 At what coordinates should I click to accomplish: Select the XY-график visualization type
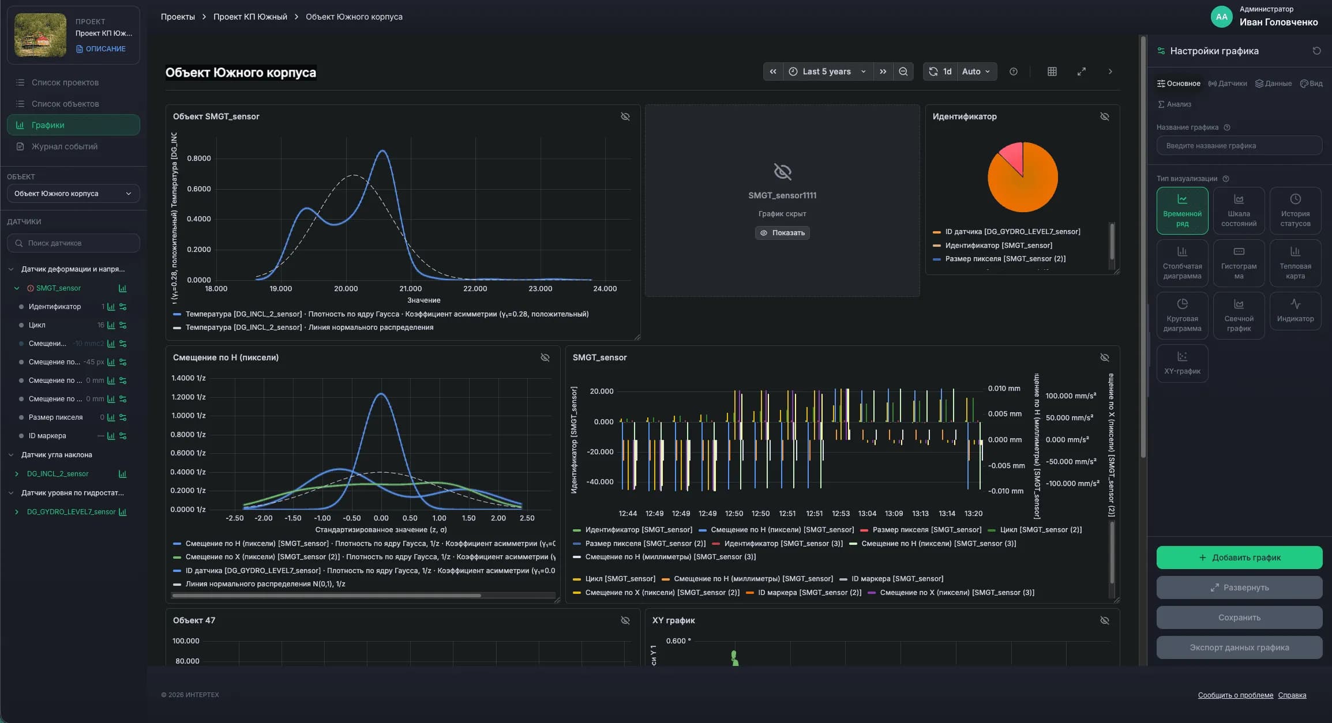tap(1182, 363)
